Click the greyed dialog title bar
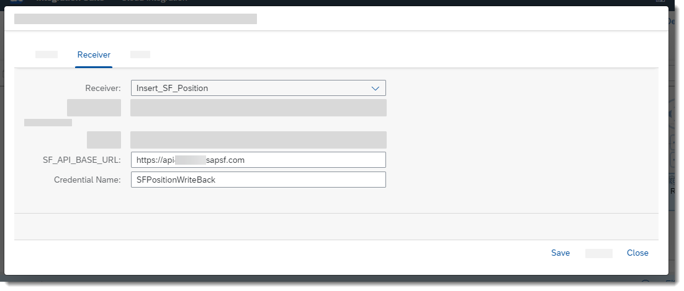Screen dimensions: 684x291 [136, 19]
